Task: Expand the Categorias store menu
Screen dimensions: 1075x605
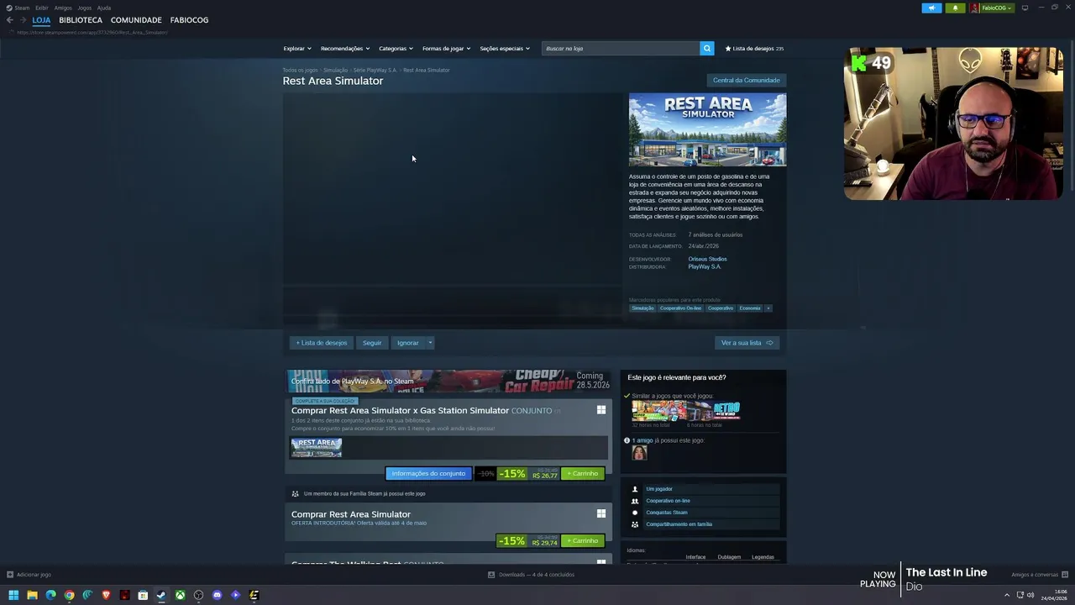Action: click(396, 49)
